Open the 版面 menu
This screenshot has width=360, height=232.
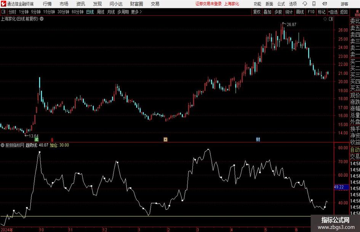tap(269, 4)
